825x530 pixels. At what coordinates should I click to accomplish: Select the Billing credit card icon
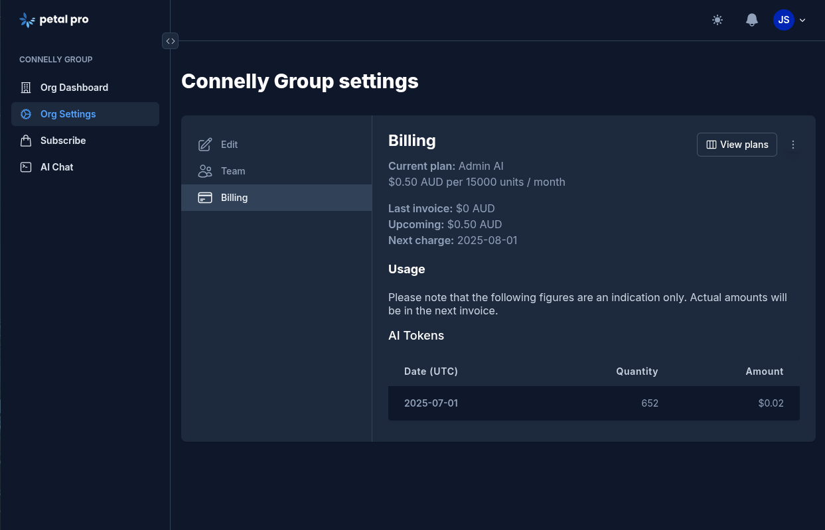click(205, 198)
